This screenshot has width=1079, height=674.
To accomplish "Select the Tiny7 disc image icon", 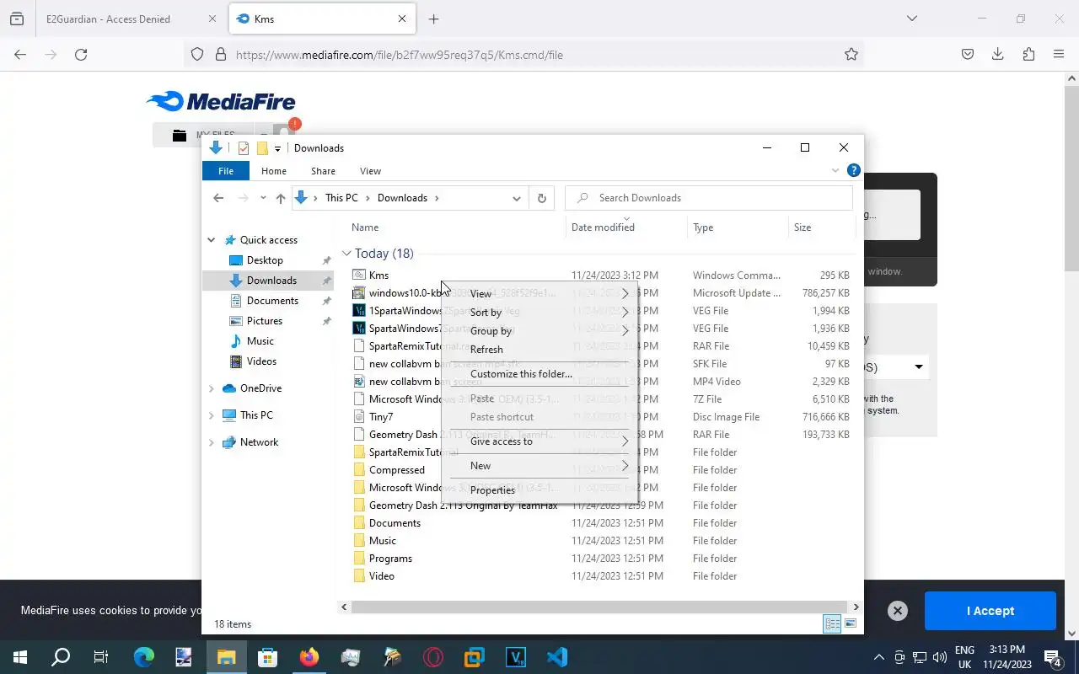I will tap(358, 417).
